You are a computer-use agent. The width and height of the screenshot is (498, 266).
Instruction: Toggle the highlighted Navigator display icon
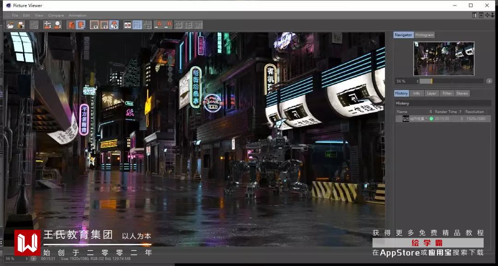click(x=81, y=25)
